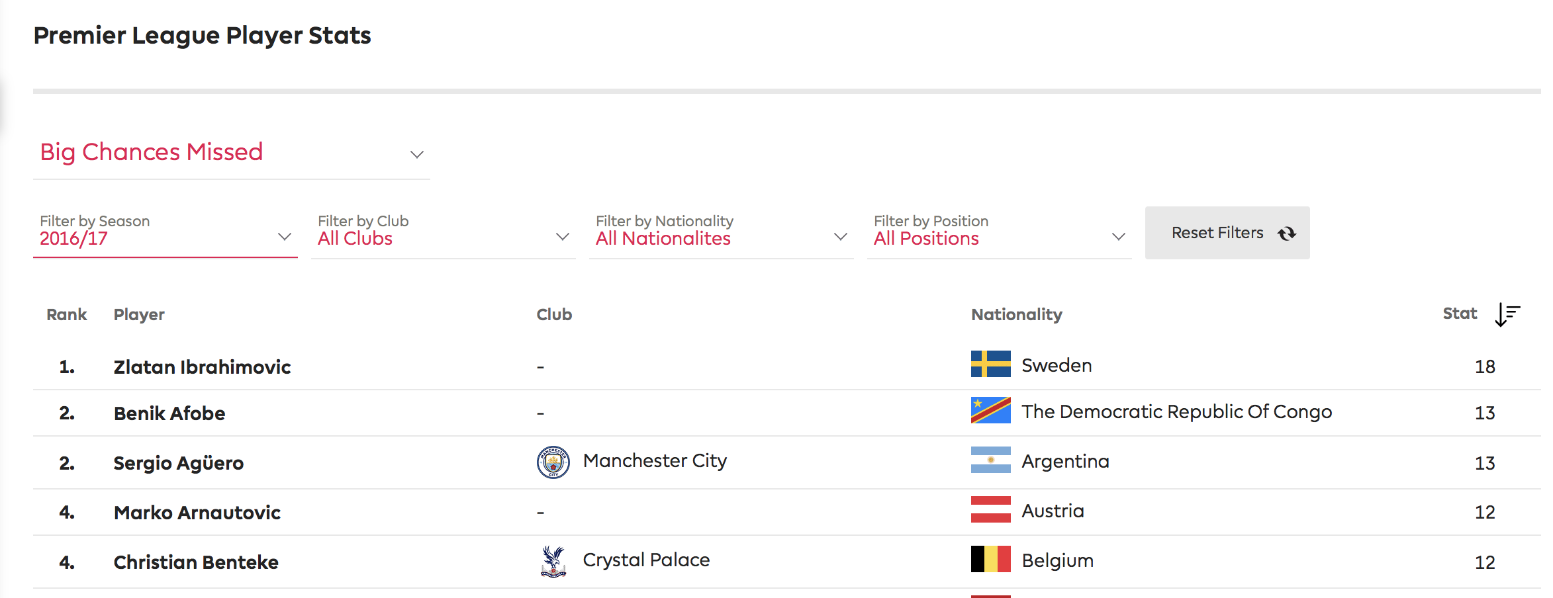Click the Manchester City club crest

(553, 462)
